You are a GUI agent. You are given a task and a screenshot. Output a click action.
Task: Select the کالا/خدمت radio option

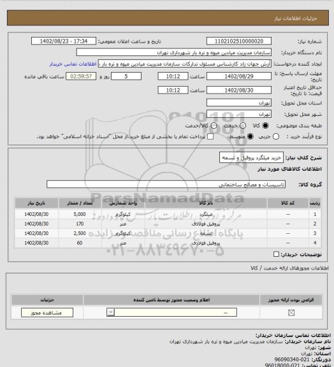tap(214, 126)
